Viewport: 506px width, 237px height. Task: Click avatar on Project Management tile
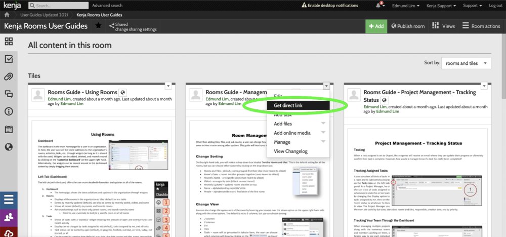click(354, 95)
